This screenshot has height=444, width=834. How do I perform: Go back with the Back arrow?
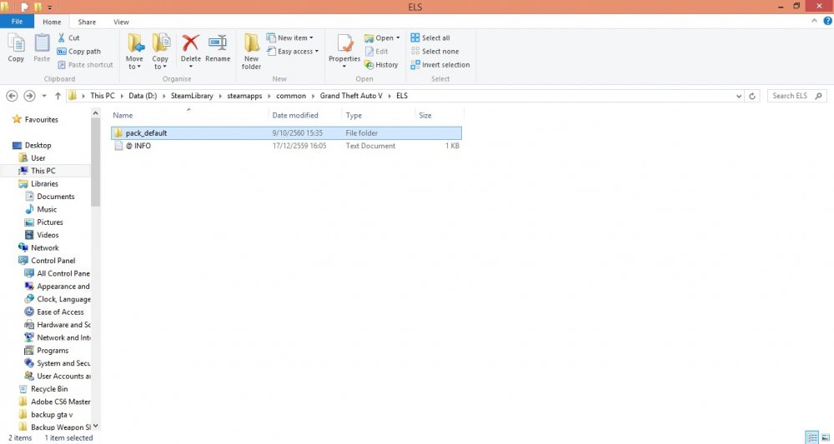point(12,96)
